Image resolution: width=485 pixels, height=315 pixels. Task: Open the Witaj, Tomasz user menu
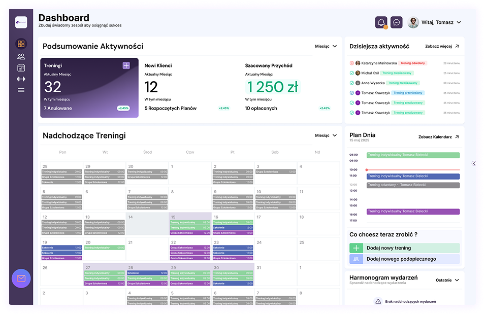[x=435, y=22]
